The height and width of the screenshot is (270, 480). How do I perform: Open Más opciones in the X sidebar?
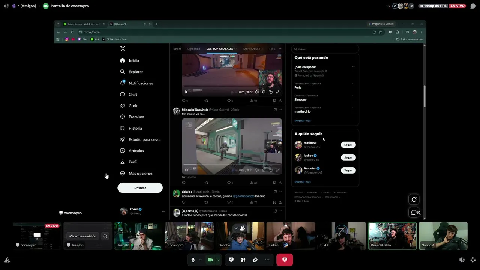[x=136, y=174]
